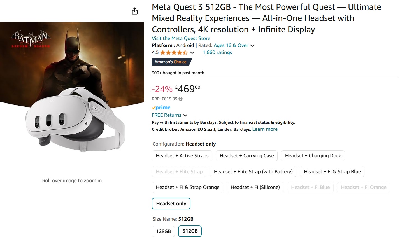This screenshot has width=400, height=245.
Task: Choose the Headset only configuration
Action: click(171, 204)
